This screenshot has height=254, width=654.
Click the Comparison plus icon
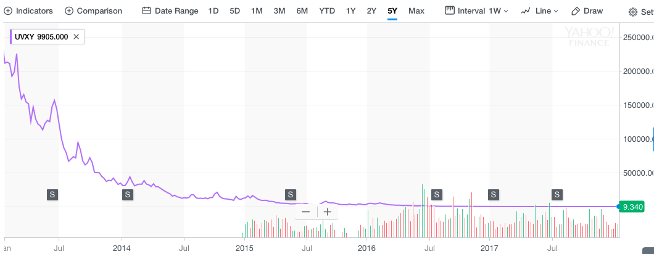69,11
